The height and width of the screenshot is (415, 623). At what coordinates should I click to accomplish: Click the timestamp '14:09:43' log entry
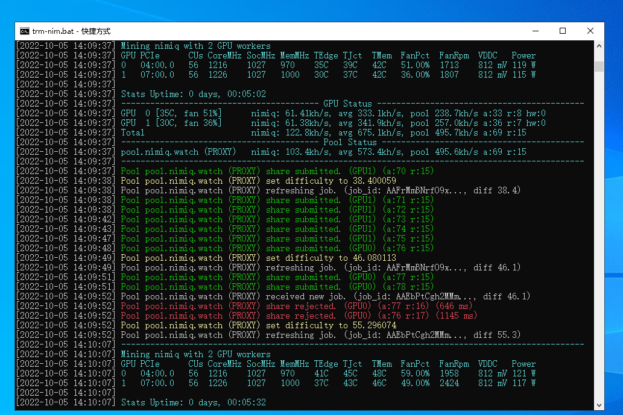93,229
